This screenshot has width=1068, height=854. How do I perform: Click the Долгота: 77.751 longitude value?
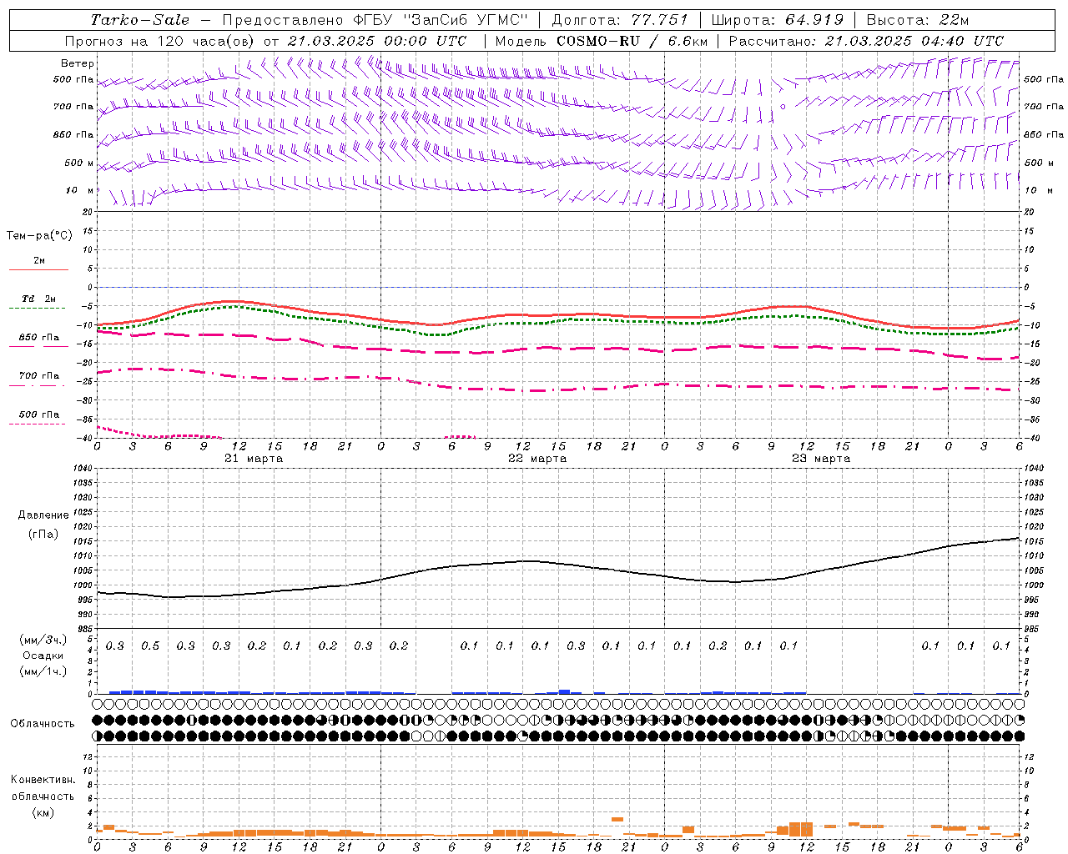pyautogui.click(x=620, y=20)
